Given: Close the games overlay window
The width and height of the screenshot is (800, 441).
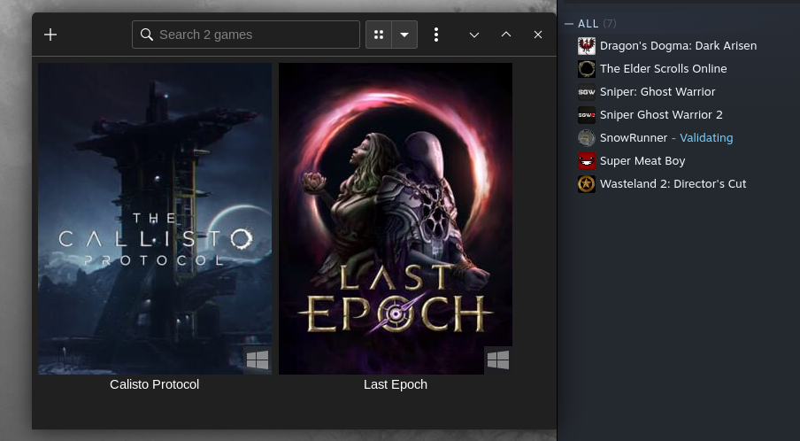Looking at the screenshot, I should 538,35.
